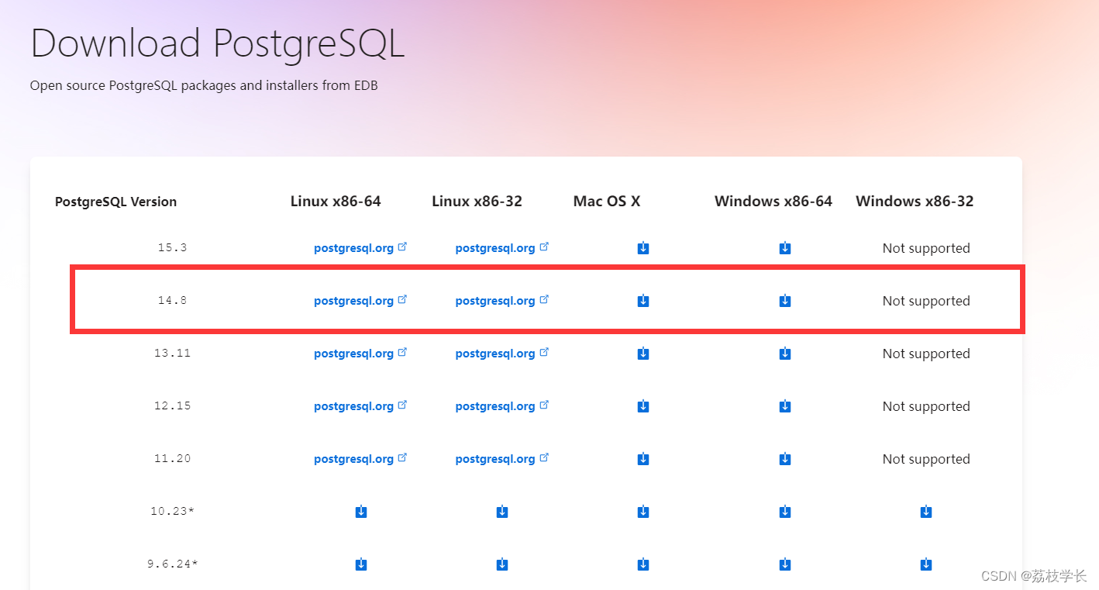Download PostgreSQL 15.3 for Windows x86-64
Screen dimensions: 1099x590
coord(785,248)
